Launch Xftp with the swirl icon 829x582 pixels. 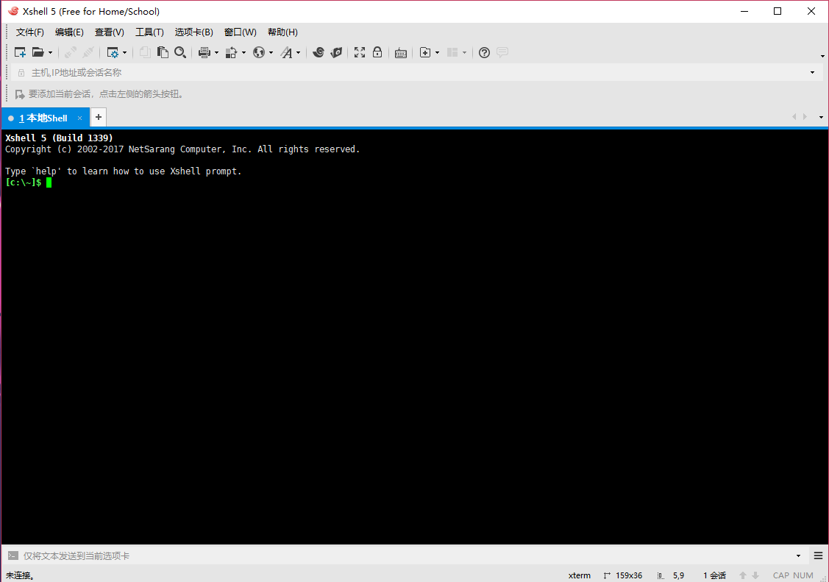319,52
